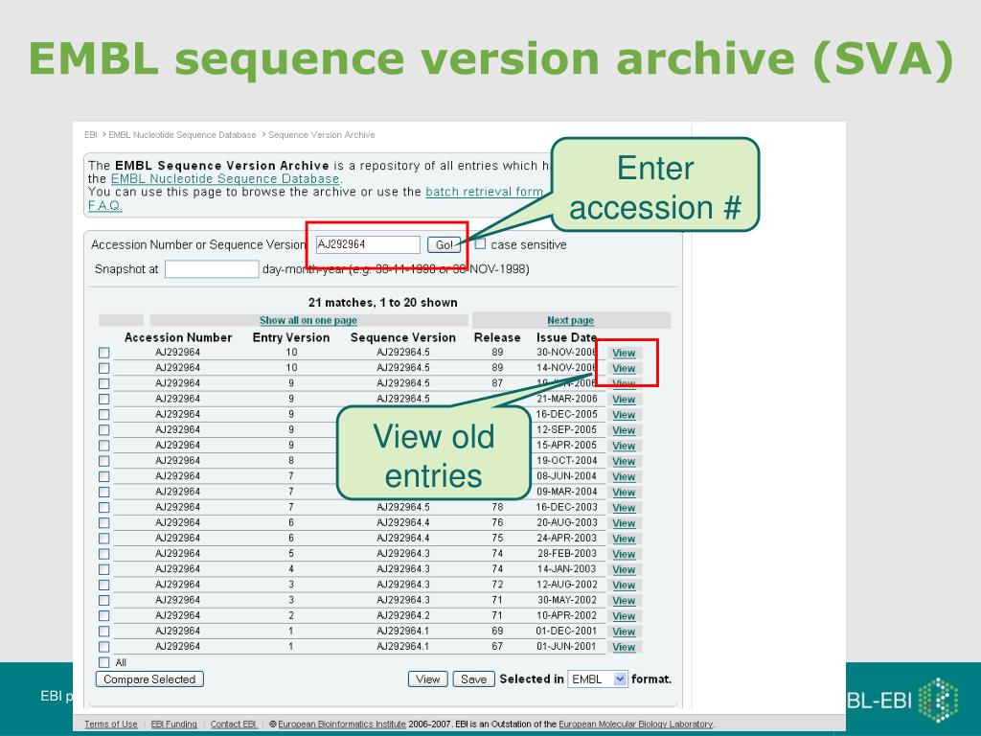
Task: Open European Bioinformatics Institute footer link
Action: [x=342, y=724]
